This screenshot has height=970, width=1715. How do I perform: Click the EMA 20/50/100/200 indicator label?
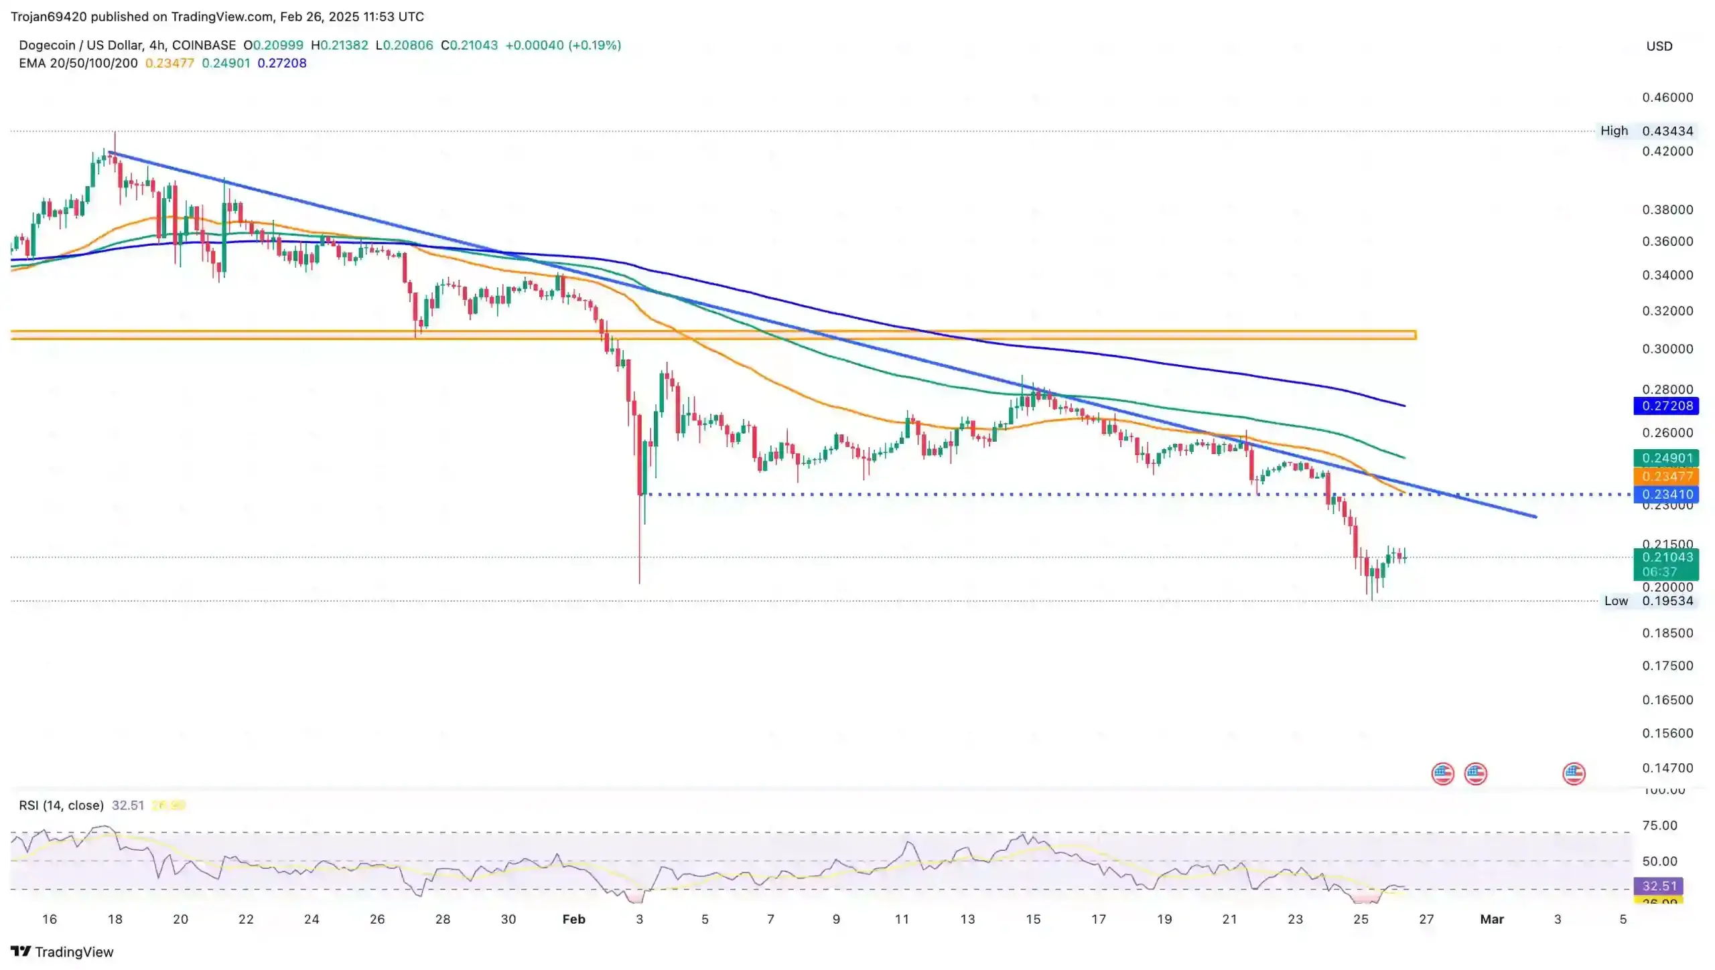point(78,63)
